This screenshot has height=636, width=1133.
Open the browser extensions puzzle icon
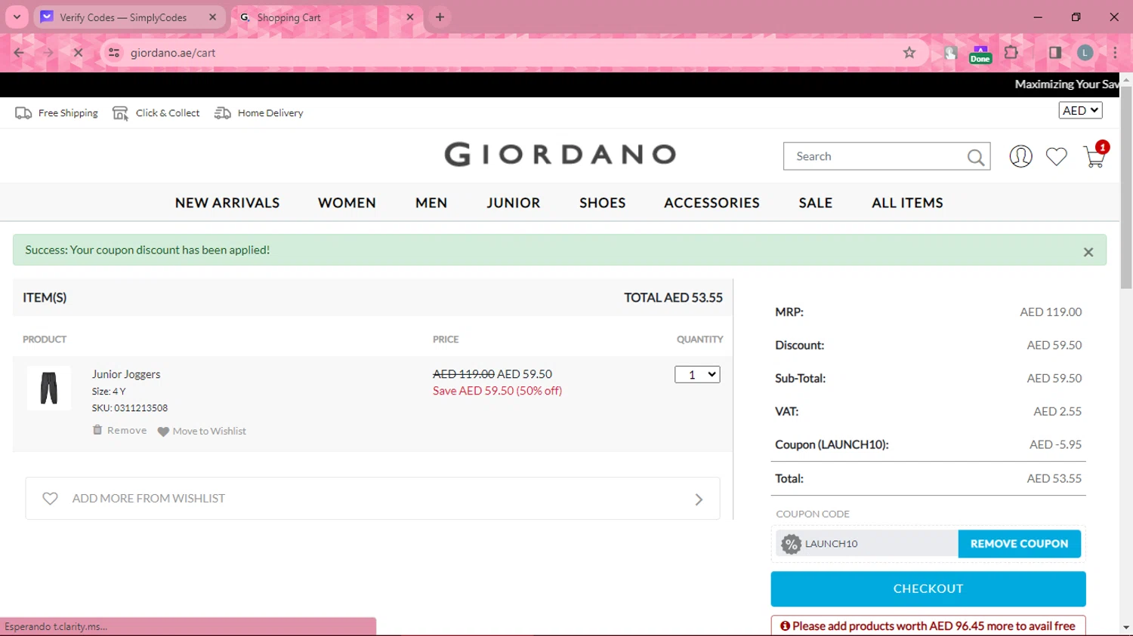1011,53
